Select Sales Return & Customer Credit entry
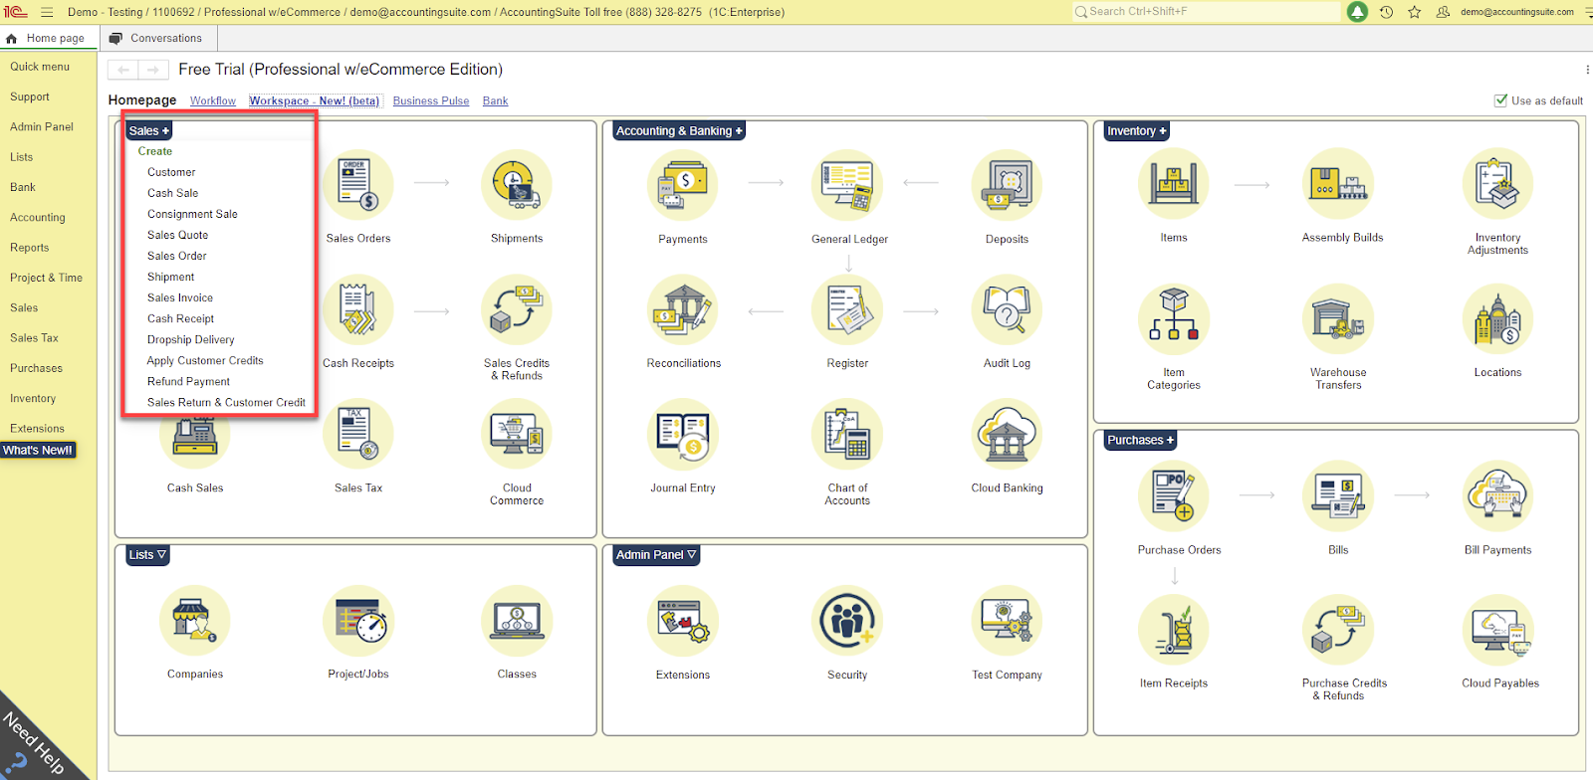1593x780 pixels. pyautogui.click(x=226, y=402)
